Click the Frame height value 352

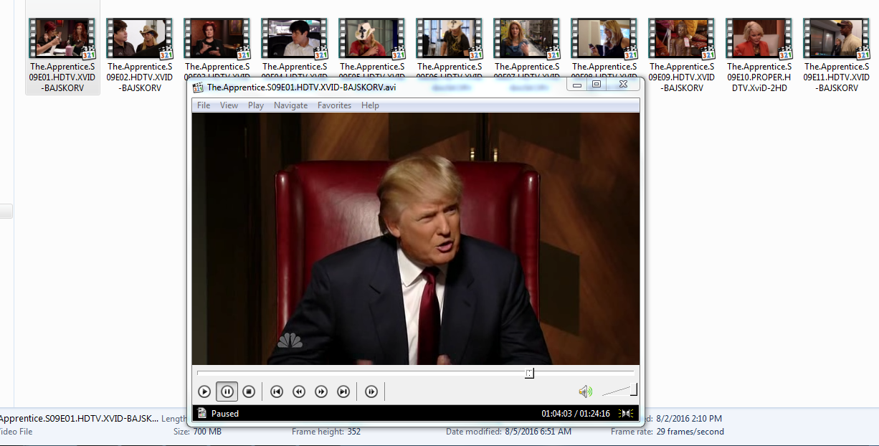click(354, 432)
